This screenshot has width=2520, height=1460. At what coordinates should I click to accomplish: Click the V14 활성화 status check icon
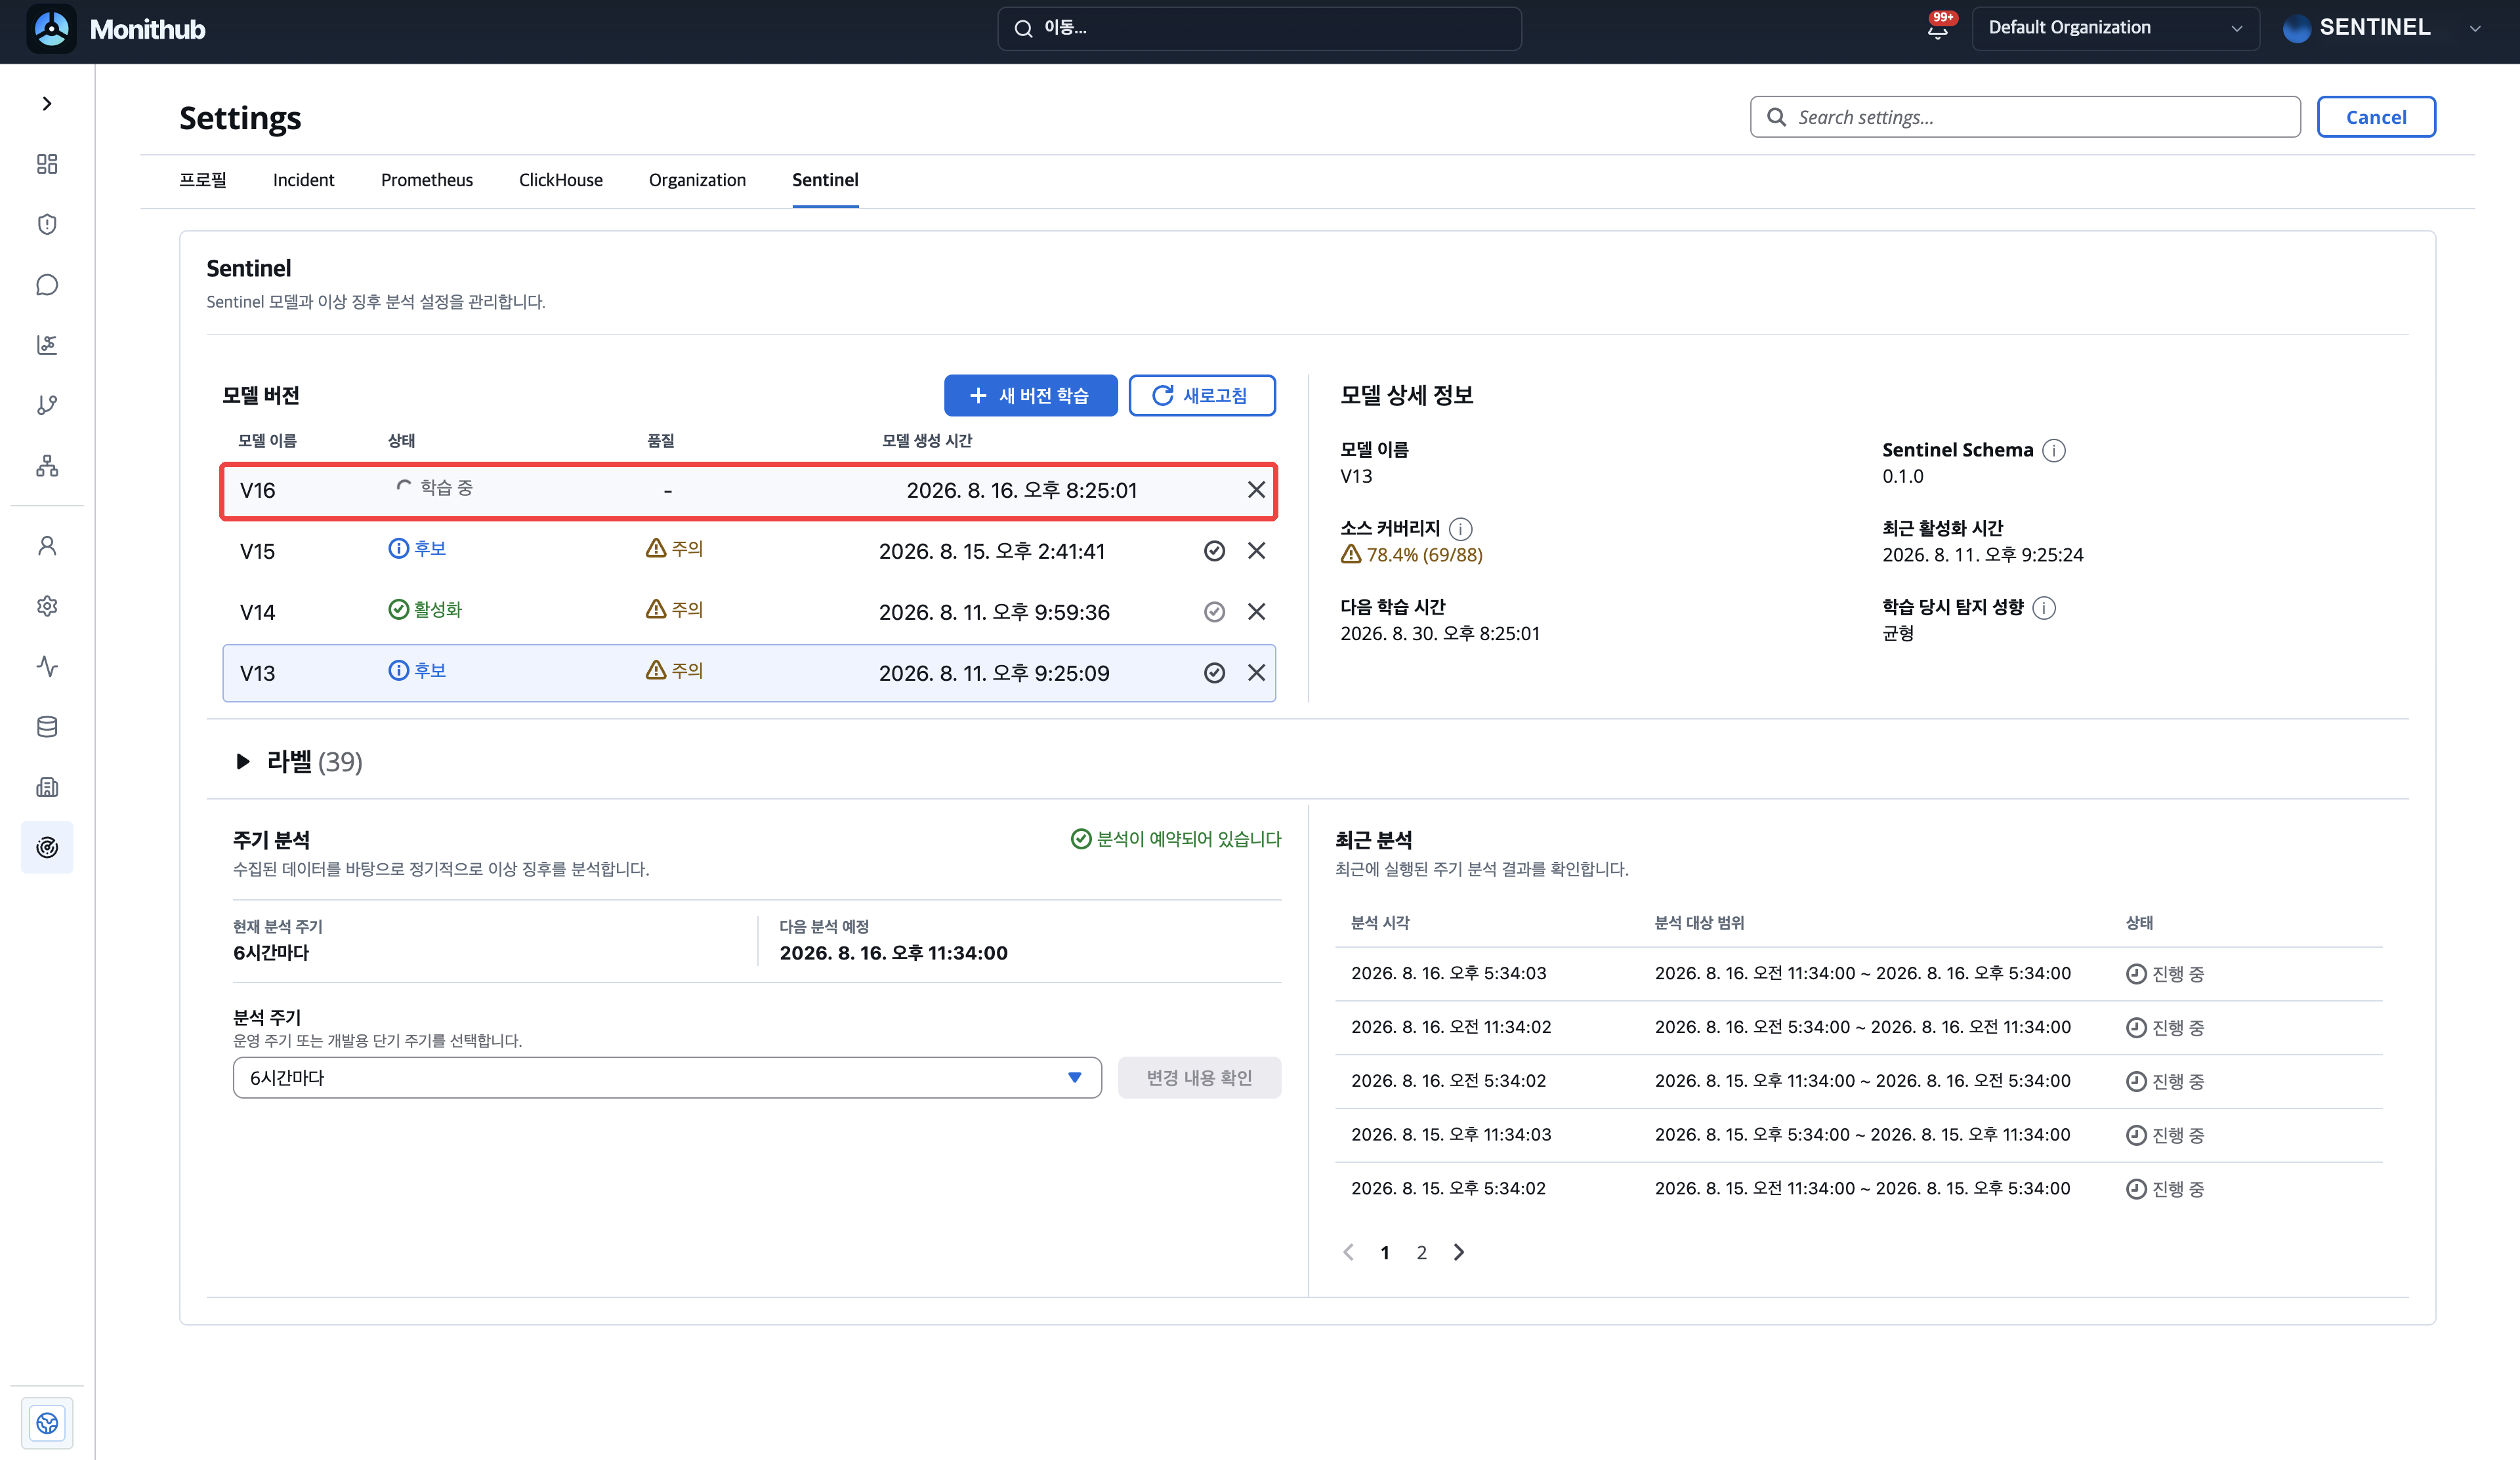[x=398, y=609]
